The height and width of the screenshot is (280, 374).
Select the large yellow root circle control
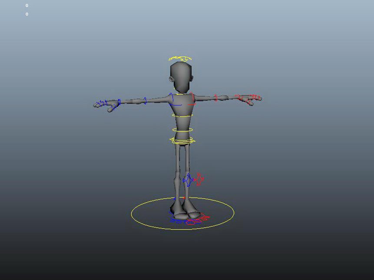tap(182, 213)
